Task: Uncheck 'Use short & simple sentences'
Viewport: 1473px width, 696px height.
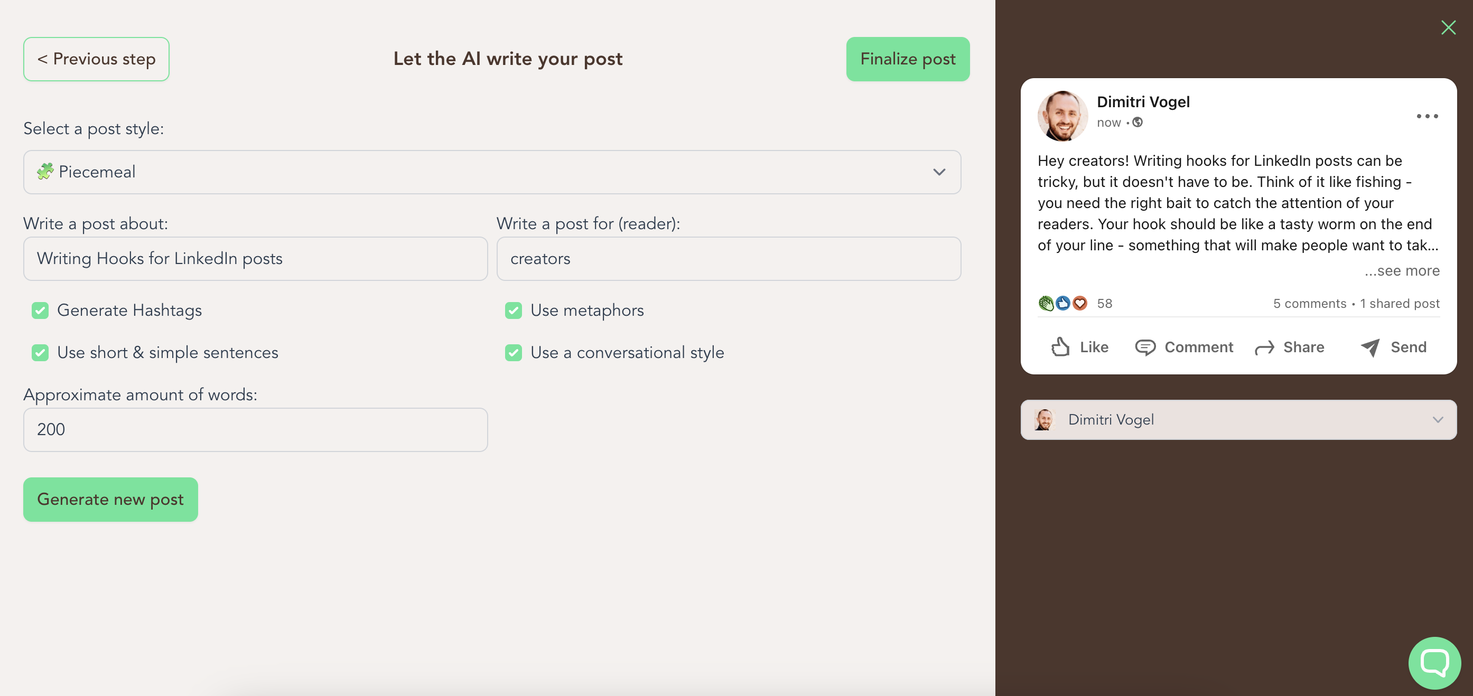Action: (40, 353)
